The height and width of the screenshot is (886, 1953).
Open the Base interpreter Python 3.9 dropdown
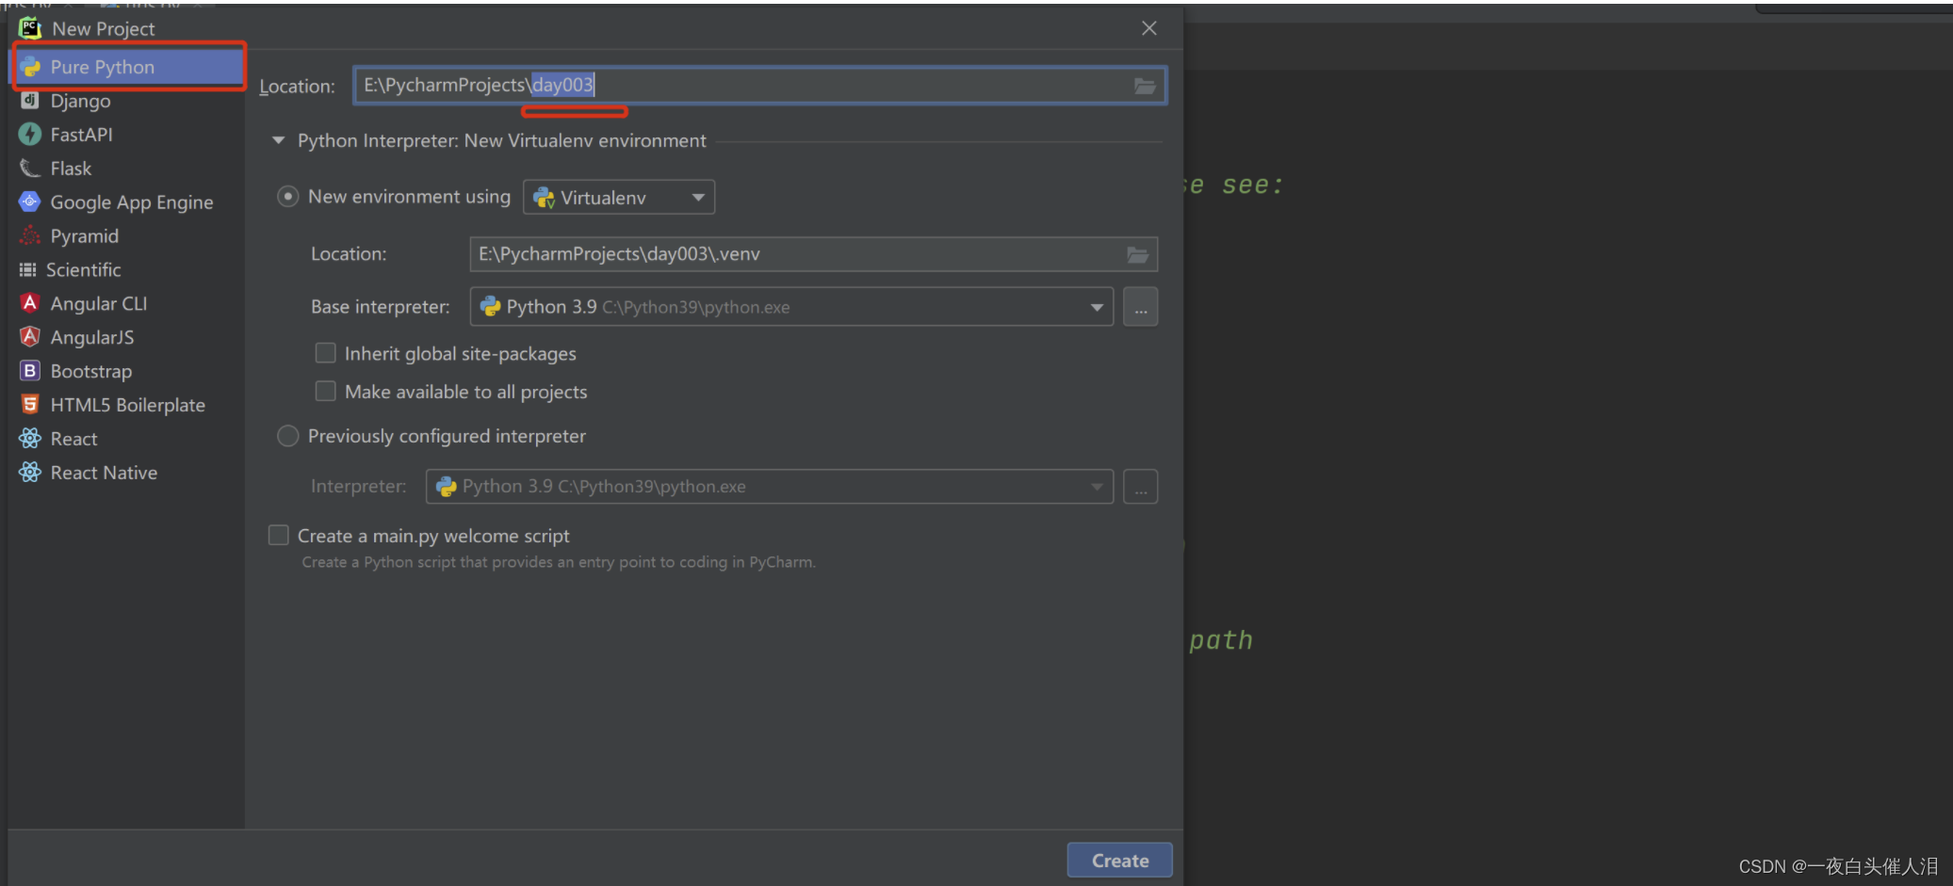point(791,307)
